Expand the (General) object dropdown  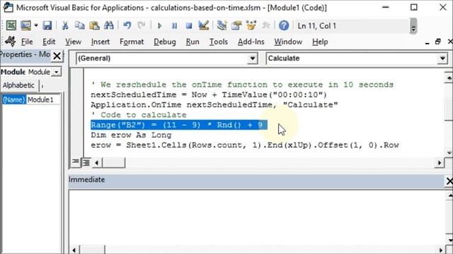click(253, 59)
